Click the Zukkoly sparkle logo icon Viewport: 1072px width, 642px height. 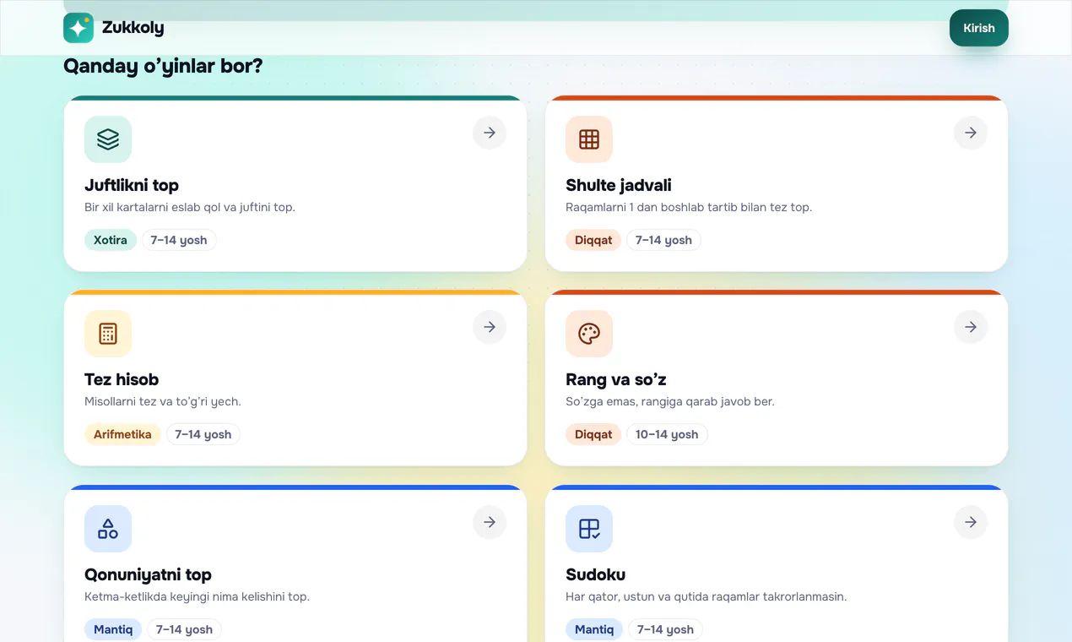click(x=79, y=28)
